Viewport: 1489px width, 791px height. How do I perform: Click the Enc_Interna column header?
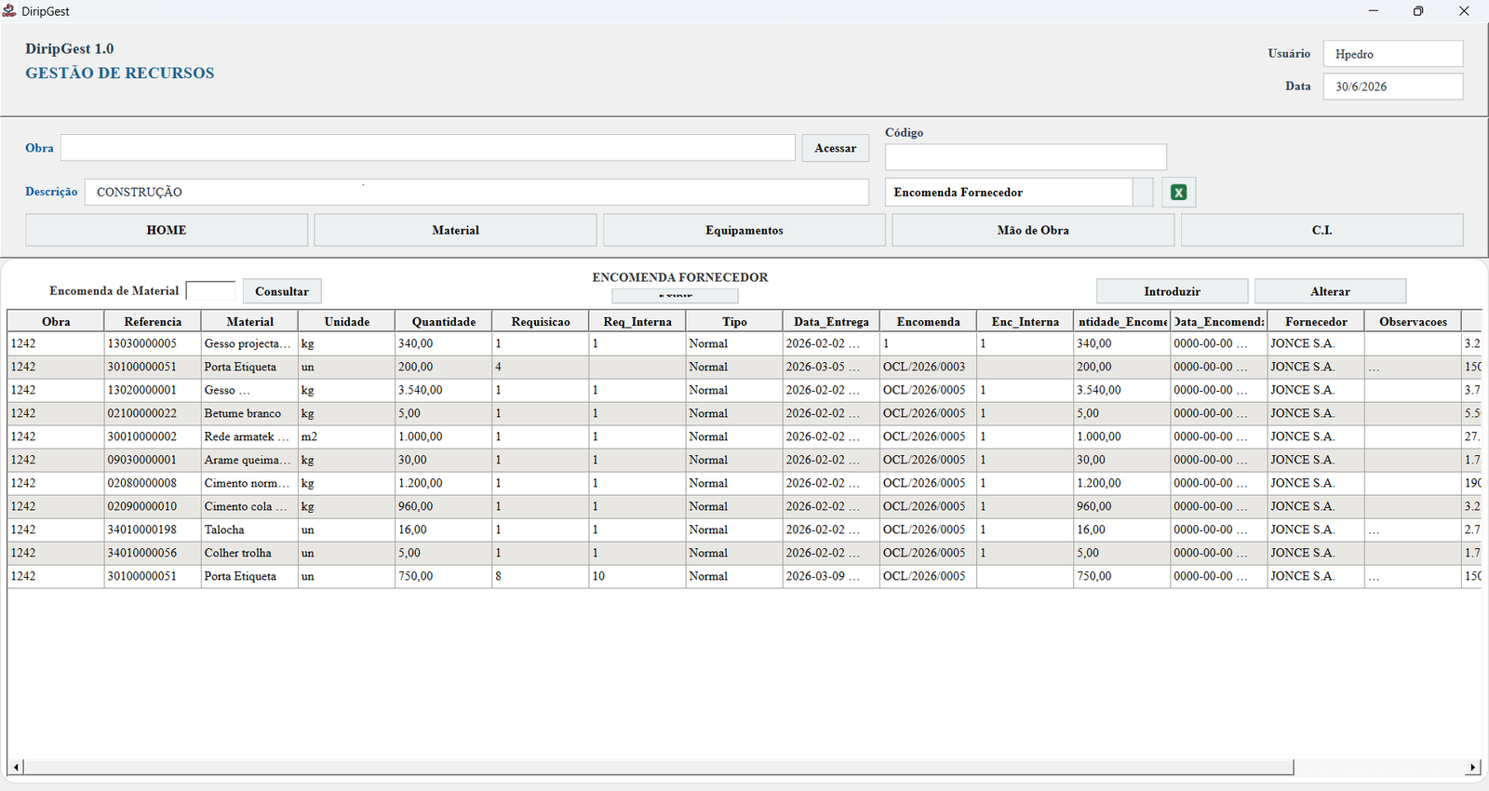coord(1025,321)
